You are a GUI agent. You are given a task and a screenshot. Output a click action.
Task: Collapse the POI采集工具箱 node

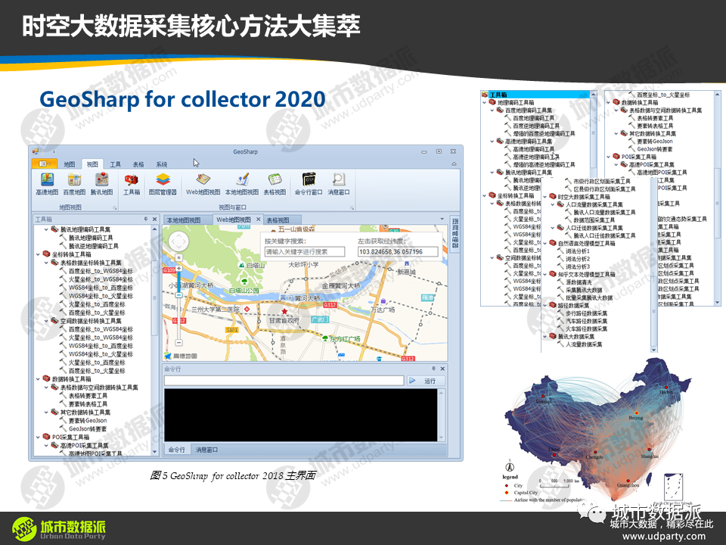38,437
